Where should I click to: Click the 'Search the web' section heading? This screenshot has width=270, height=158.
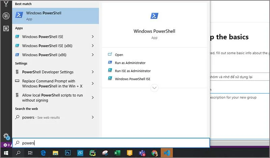26,109
